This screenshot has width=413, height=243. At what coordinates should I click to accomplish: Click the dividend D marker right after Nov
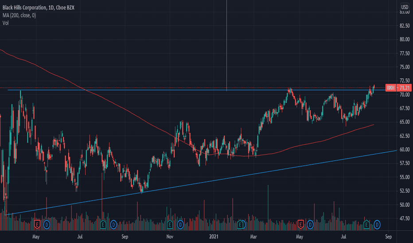pos(180,224)
